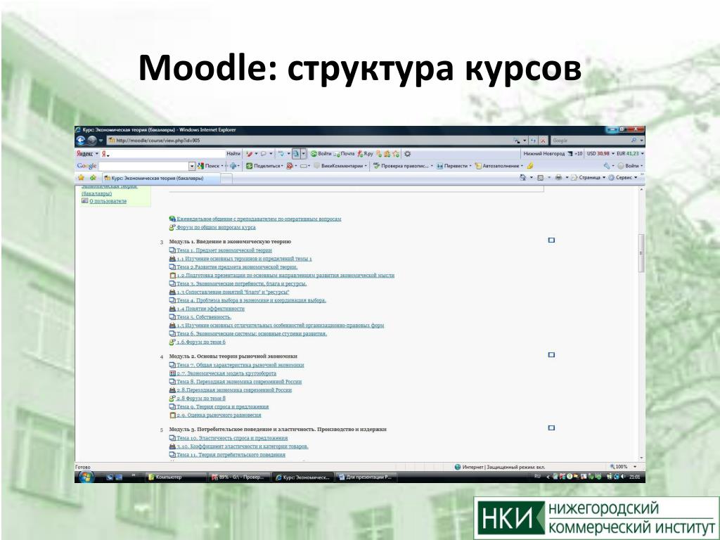The image size is (720, 540).
Task: Click the heading Модуль 1. Введение в экономическую теорию
Action: tap(230, 242)
